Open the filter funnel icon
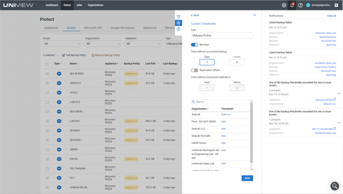 pos(178,17)
